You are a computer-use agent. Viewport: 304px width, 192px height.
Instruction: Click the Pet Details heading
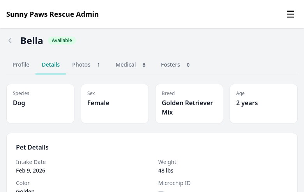tap(32, 148)
